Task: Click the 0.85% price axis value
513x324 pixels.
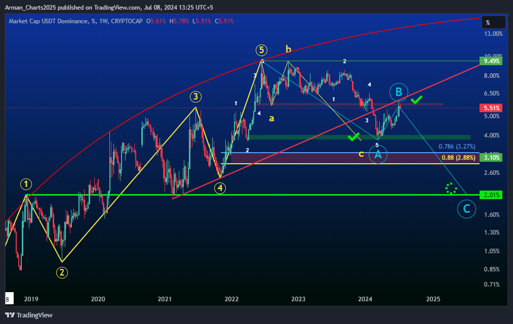Action: click(x=492, y=269)
